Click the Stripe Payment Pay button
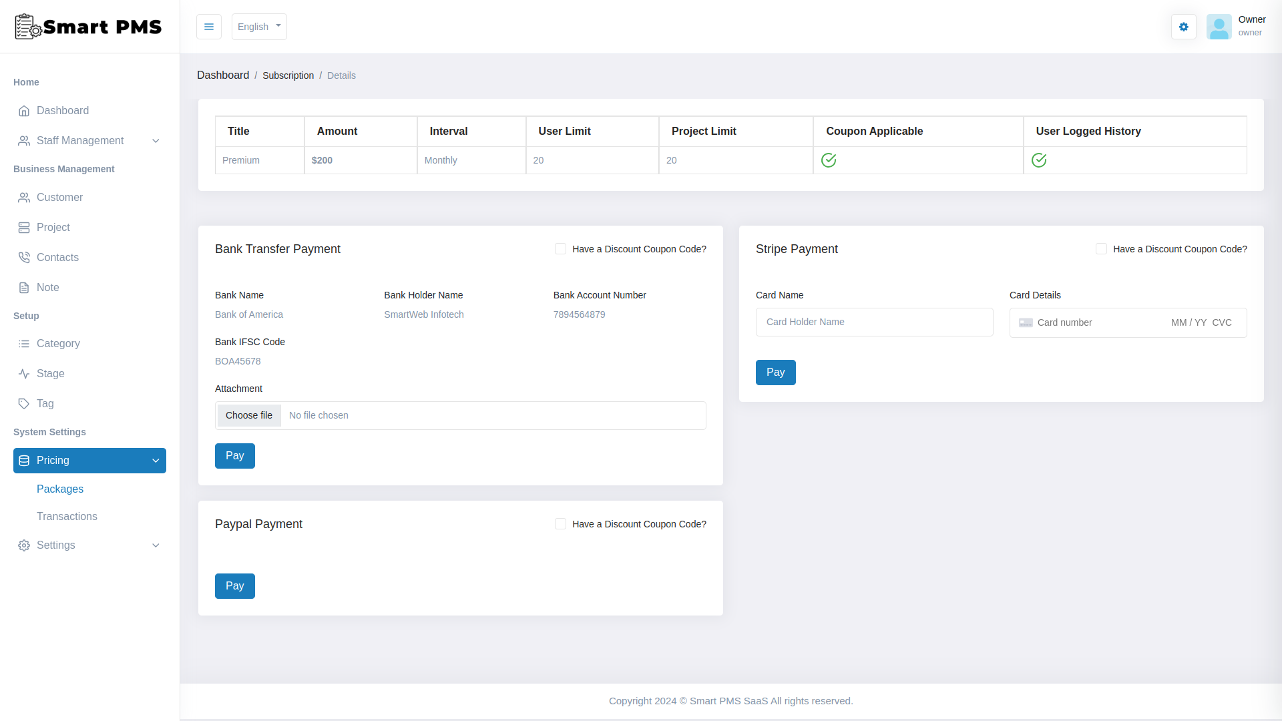The image size is (1282, 721). click(x=775, y=373)
